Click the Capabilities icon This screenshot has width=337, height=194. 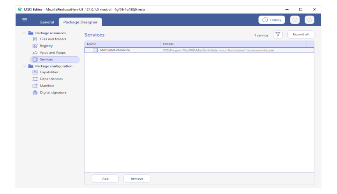(35, 72)
